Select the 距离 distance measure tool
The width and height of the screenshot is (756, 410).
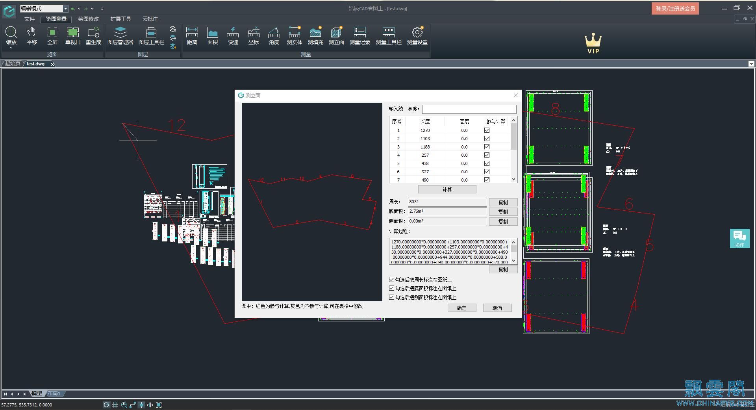[192, 35]
